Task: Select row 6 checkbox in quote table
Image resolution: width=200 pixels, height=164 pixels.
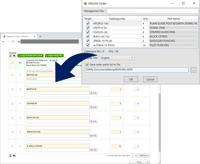Action: click(x=12, y=146)
